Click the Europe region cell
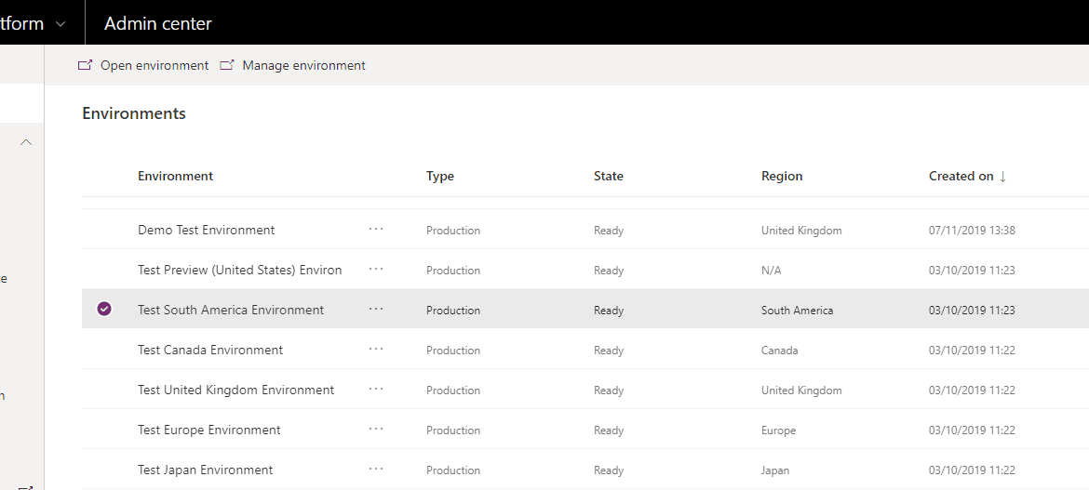This screenshot has height=490, width=1089. click(778, 430)
